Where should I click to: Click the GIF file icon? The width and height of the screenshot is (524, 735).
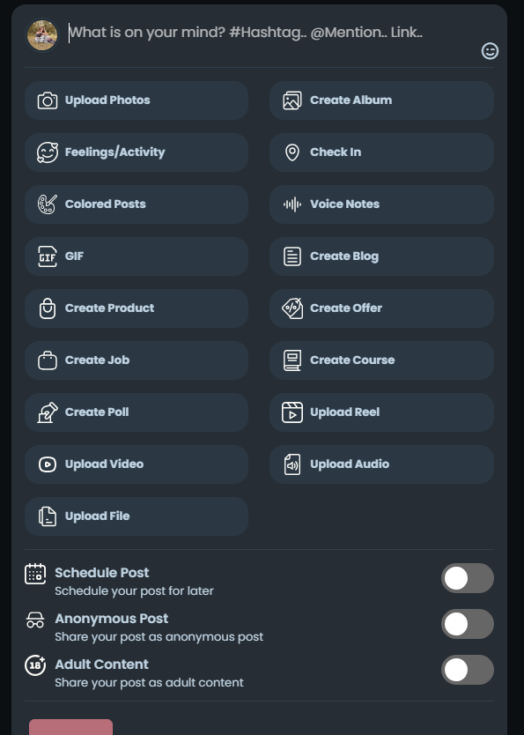[x=48, y=256]
